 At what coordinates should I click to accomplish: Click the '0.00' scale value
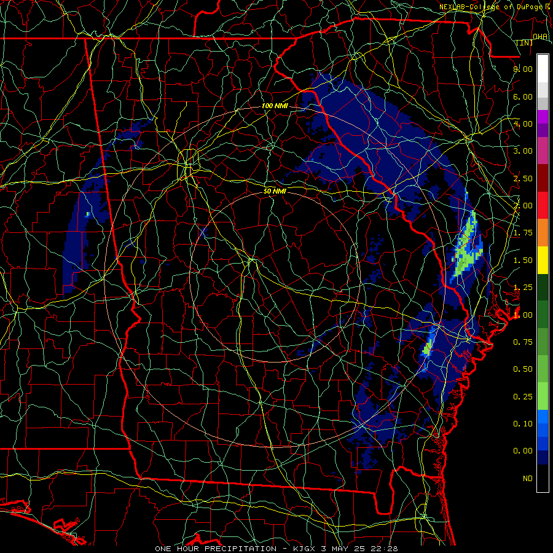[x=523, y=451]
